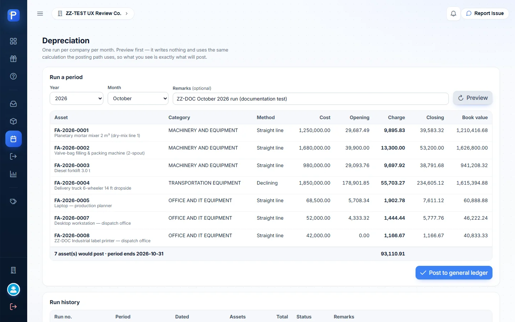The image size is (515, 322).
Task: Open the dashboard grid icon in sidebar
Action: (x=14, y=41)
